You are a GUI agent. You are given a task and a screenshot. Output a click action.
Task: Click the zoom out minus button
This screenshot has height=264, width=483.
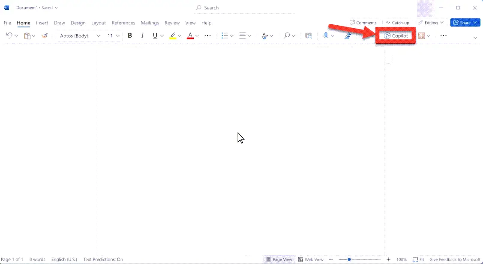331,259
